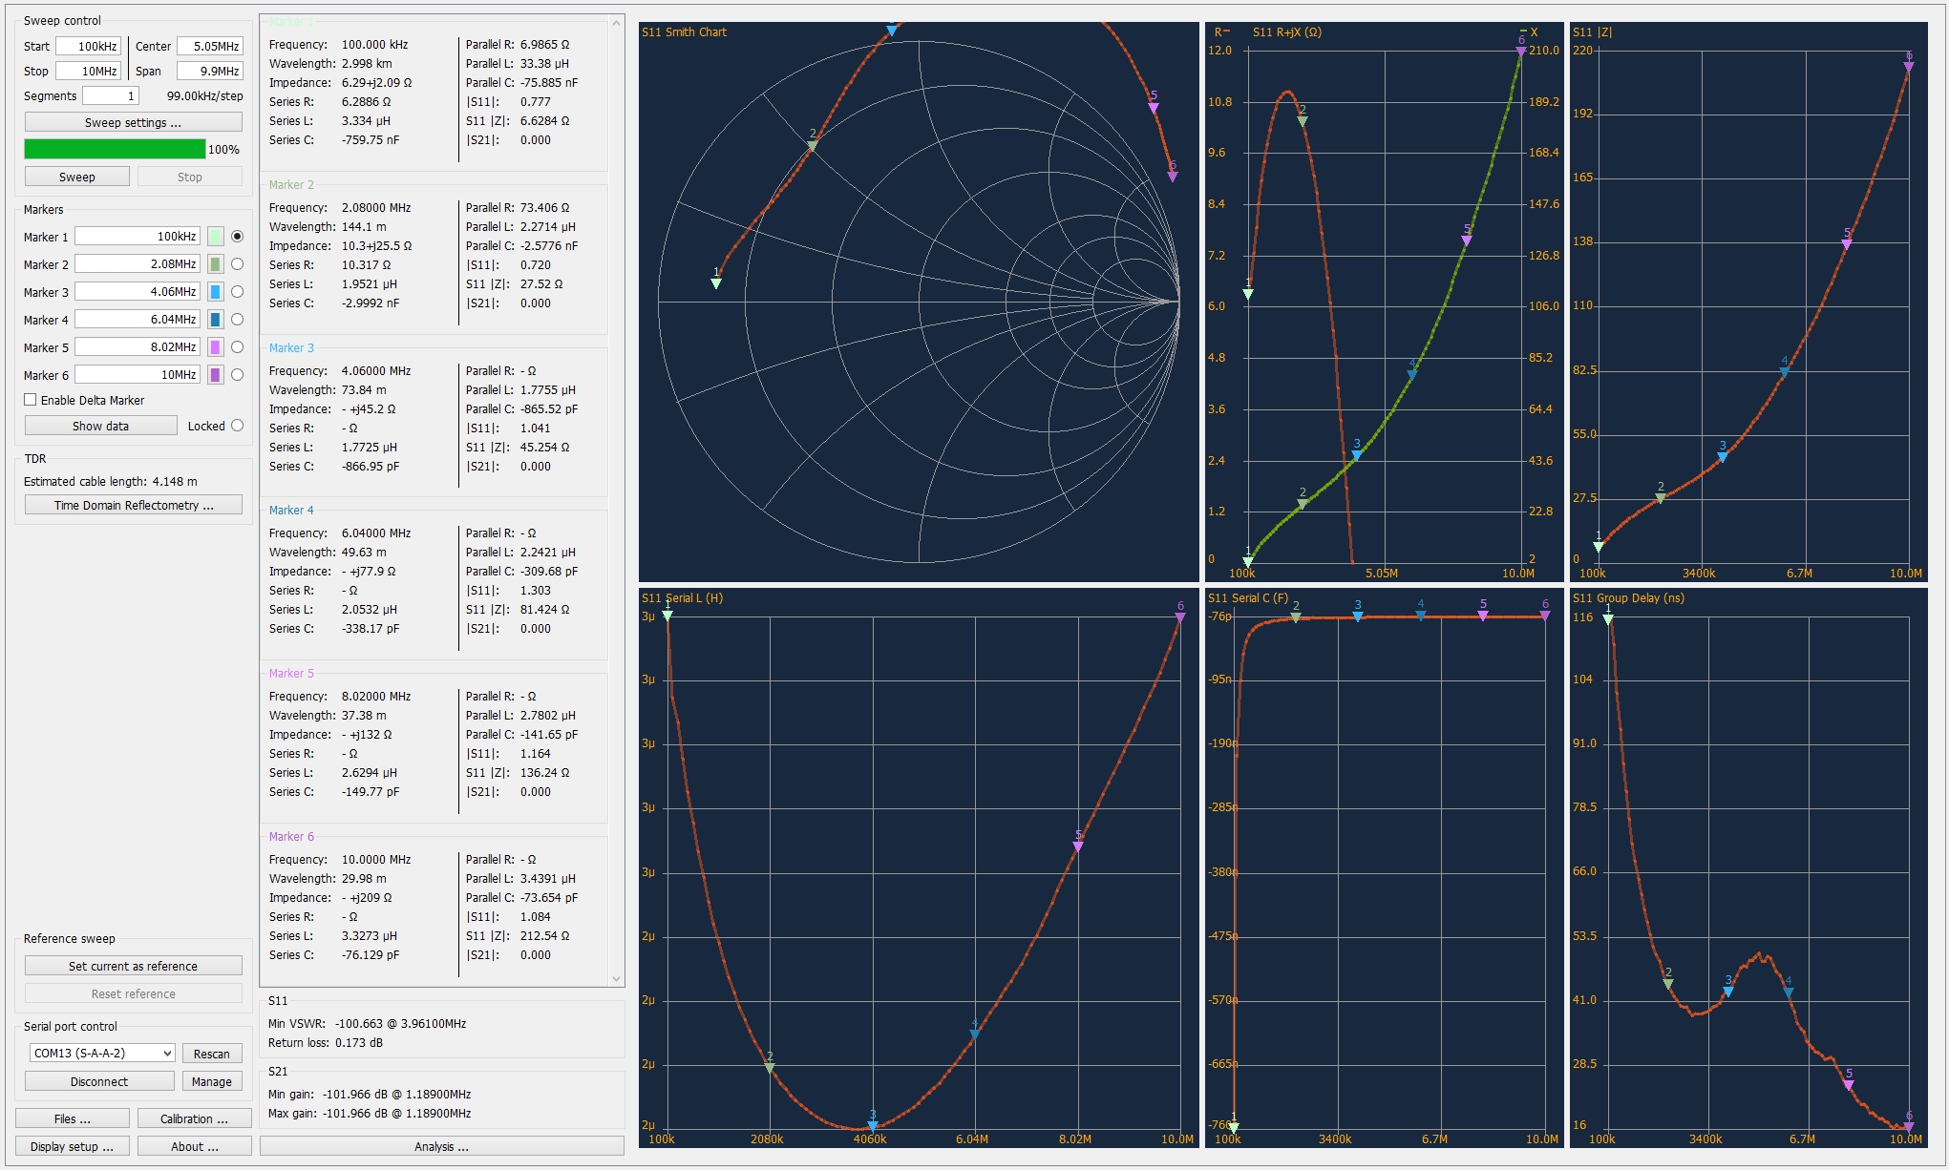The height and width of the screenshot is (1170, 1949).
Task: Click the S11 Group Delay chart title
Action: pos(1628,598)
